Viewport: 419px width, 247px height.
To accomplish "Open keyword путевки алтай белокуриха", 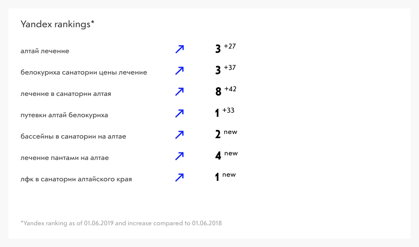I will tap(64, 115).
